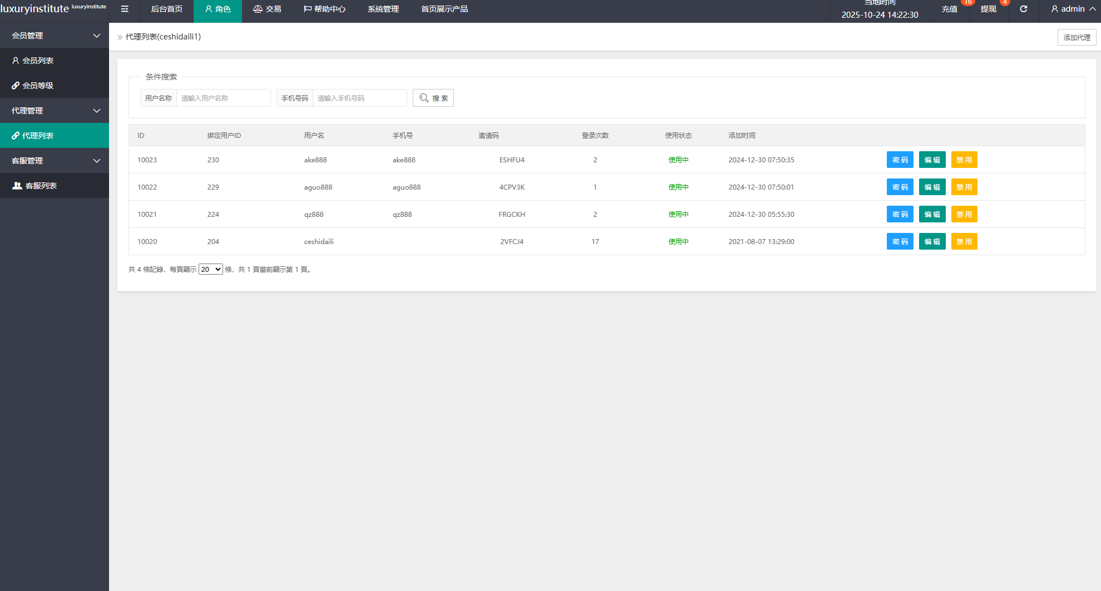Open the 系统管理 top menu
The image size is (1101, 591).
coord(383,9)
